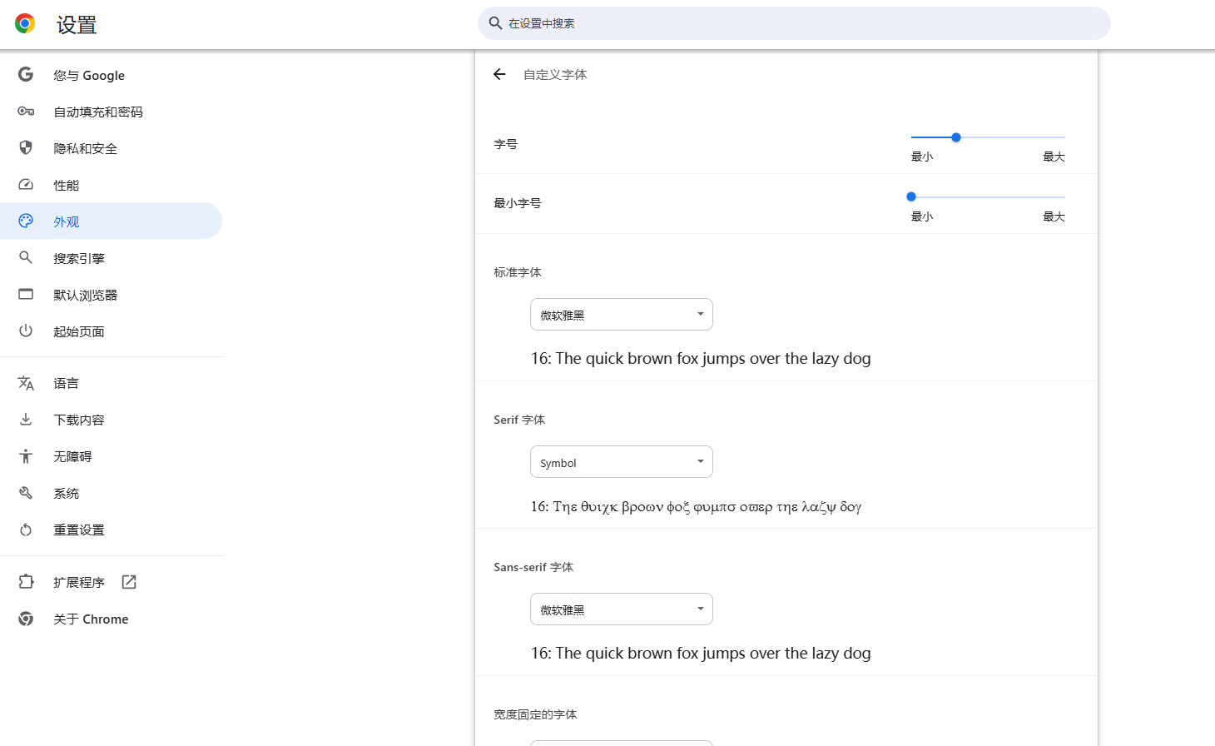This screenshot has width=1215, height=746.
Task: Open 自动填充和密码 section
Action: click(112, 112)
